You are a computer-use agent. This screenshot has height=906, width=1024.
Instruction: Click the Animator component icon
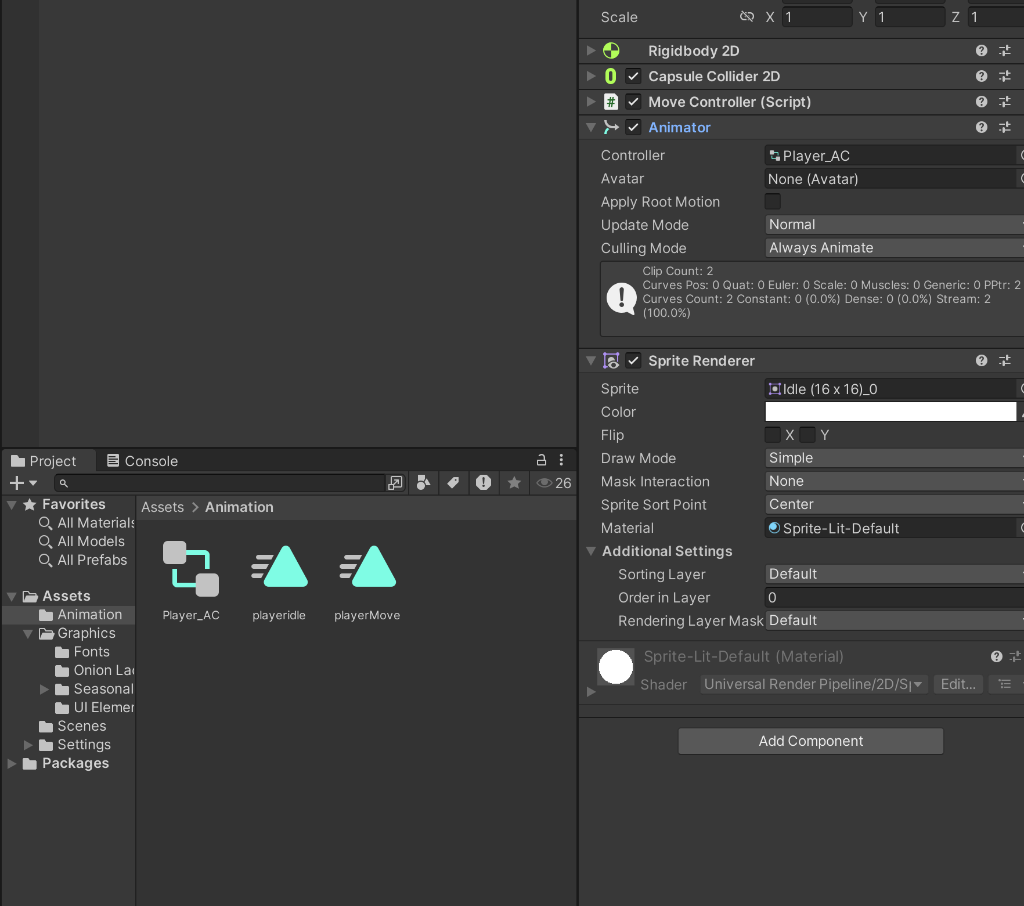tap(611, 127)
